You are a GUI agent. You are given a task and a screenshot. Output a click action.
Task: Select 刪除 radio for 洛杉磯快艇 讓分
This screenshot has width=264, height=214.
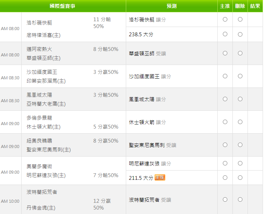click(x=240, y=19)
